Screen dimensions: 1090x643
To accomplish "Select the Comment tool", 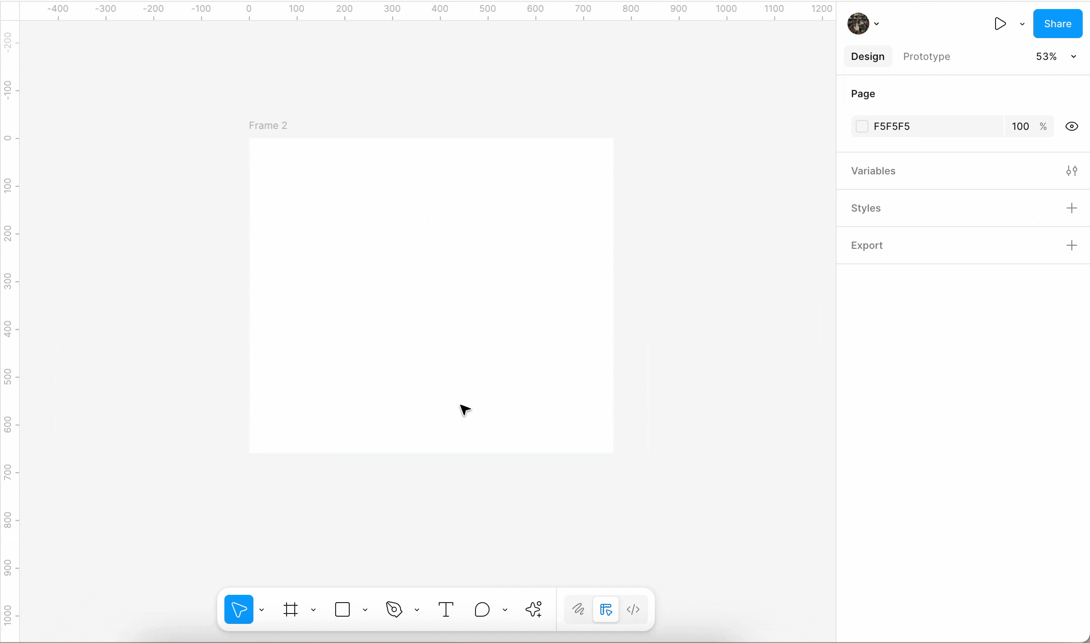I will (482, 609).
